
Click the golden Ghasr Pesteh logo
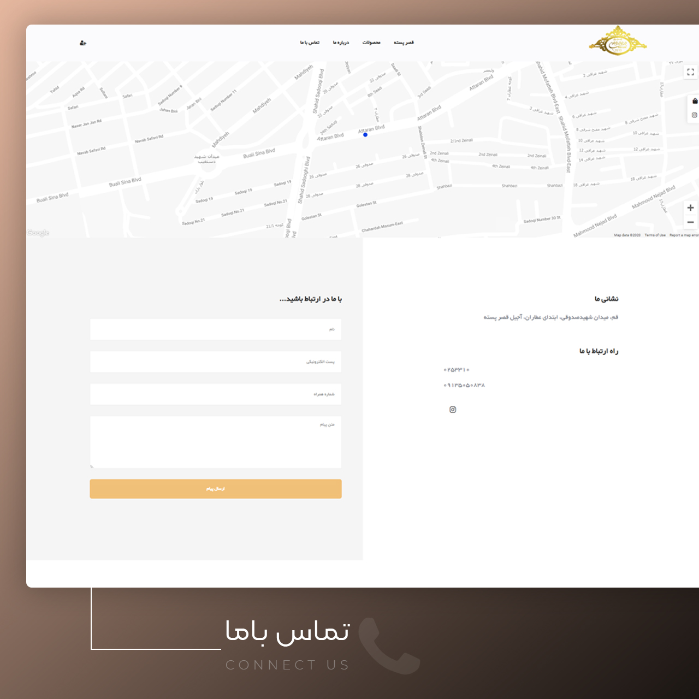[x=618, y=41]
